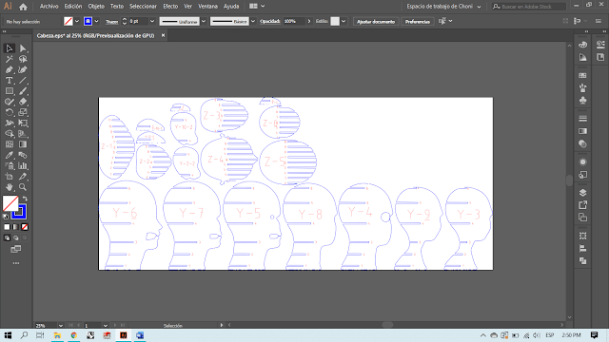Viewport: 609px width, 342px height.
Task: Select the Lasso tool
Action: 23,59
